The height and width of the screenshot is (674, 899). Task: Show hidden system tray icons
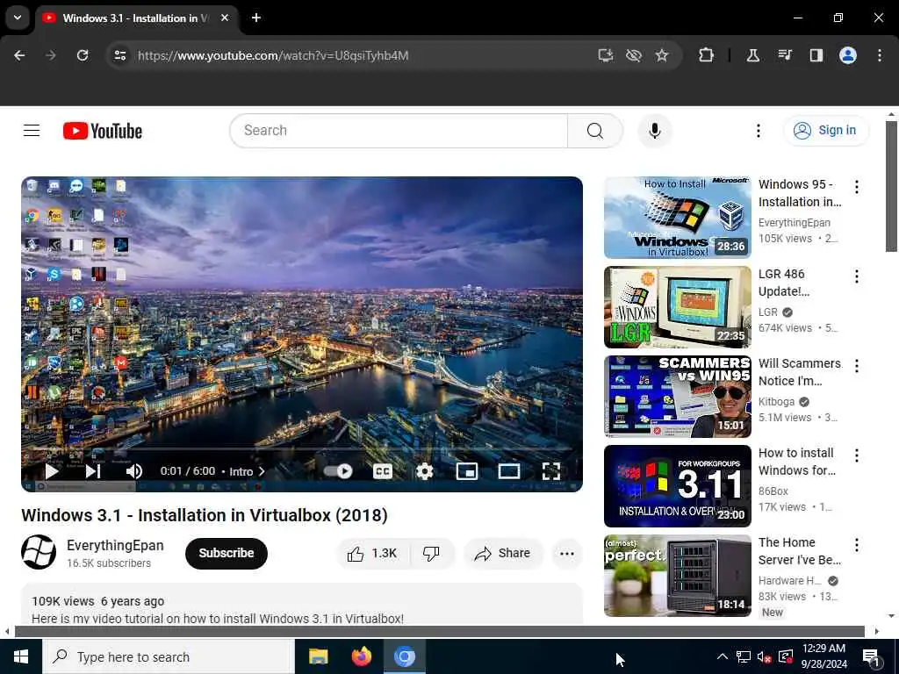coord(722,656)
